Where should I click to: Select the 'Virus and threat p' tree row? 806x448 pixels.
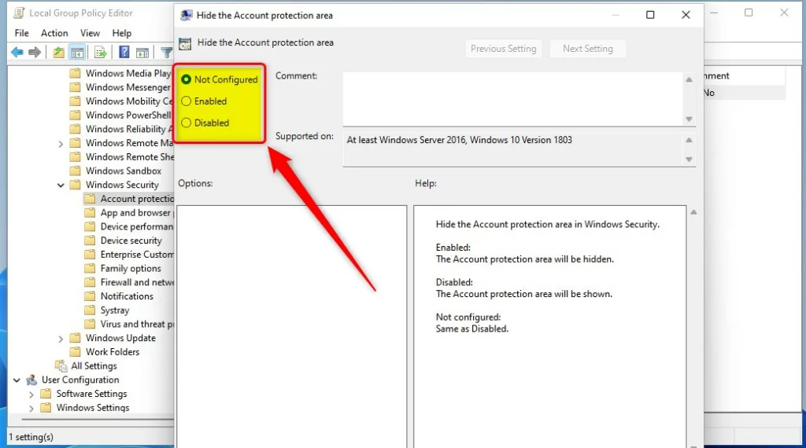click(137, 324)
